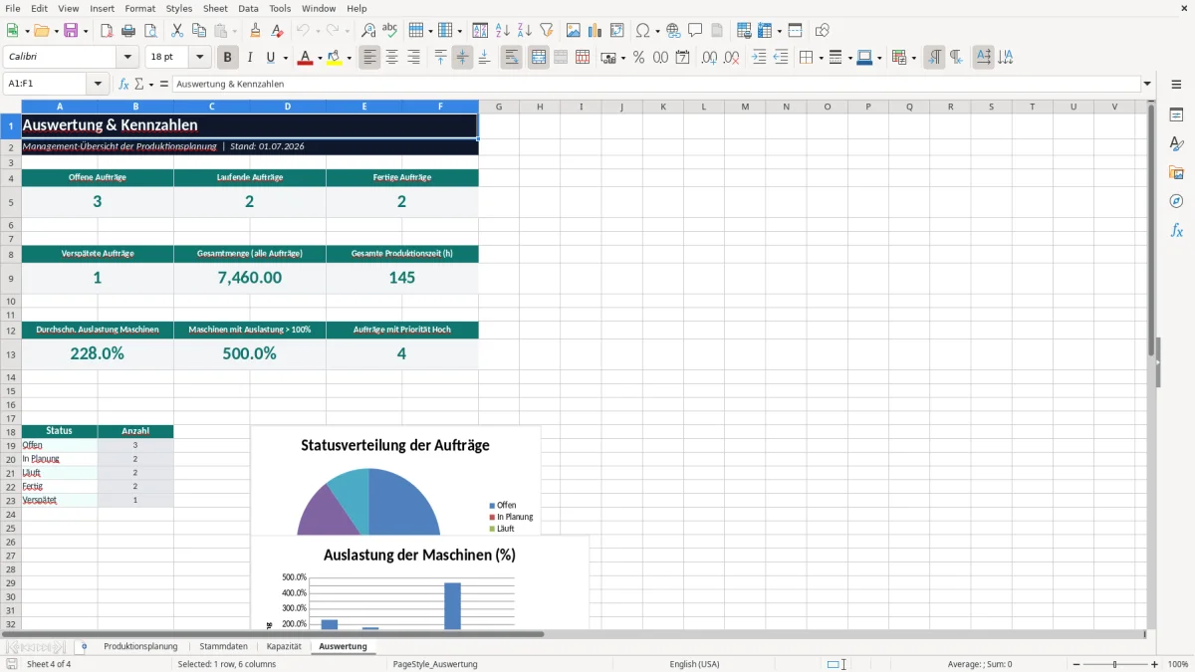Insert Image icon
1195x672 pixels.
pos(574,31)
